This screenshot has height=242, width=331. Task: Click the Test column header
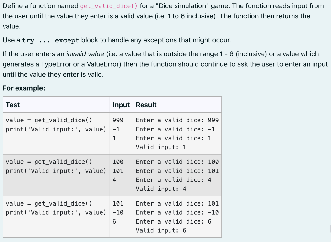[x=13, y=105]
